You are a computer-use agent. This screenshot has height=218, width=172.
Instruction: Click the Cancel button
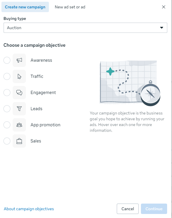(128, 209)
